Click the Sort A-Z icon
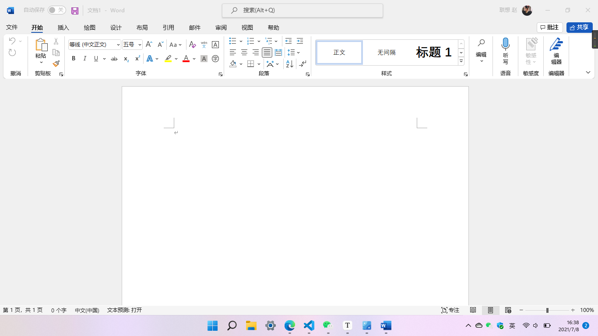The height and width of the screenshot is (336, 598). click(x=290, y=64)
